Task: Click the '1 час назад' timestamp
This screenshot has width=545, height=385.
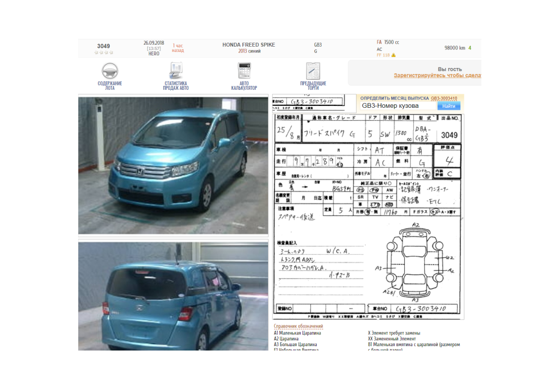Action: coord(178,48)
